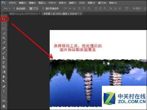Screen dimensions: 147x110
Task: Collapse the toolbox using double-arrow
Action: point(2,13)
